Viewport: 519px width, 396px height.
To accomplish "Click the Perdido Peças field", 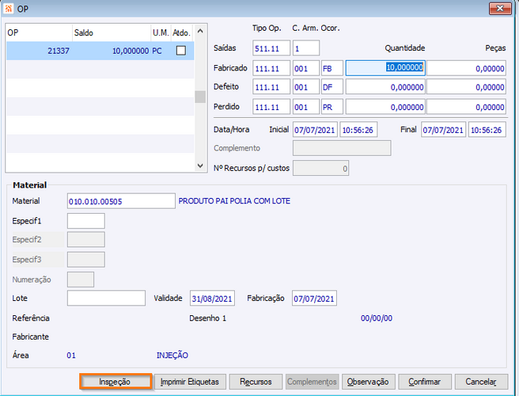I will tap(466, 107).
